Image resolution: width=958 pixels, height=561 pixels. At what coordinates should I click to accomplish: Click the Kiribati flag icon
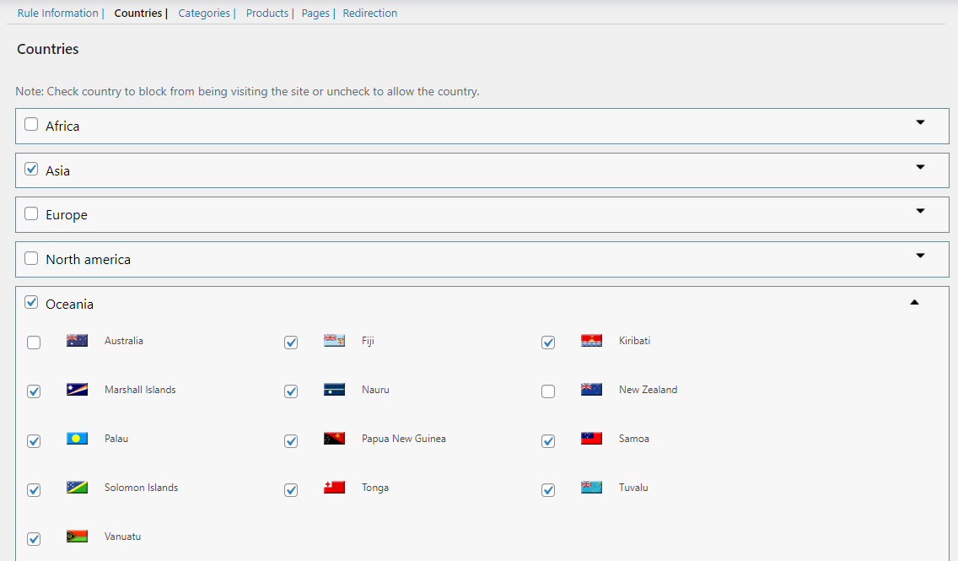coord(591,340)
